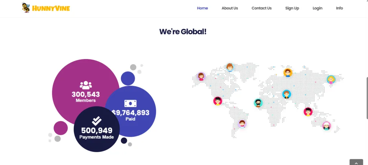Click the scroll-to-top arrow button
Image resolution: width=368 pixels, height=165 pixels.
click(x=356, y=162)
